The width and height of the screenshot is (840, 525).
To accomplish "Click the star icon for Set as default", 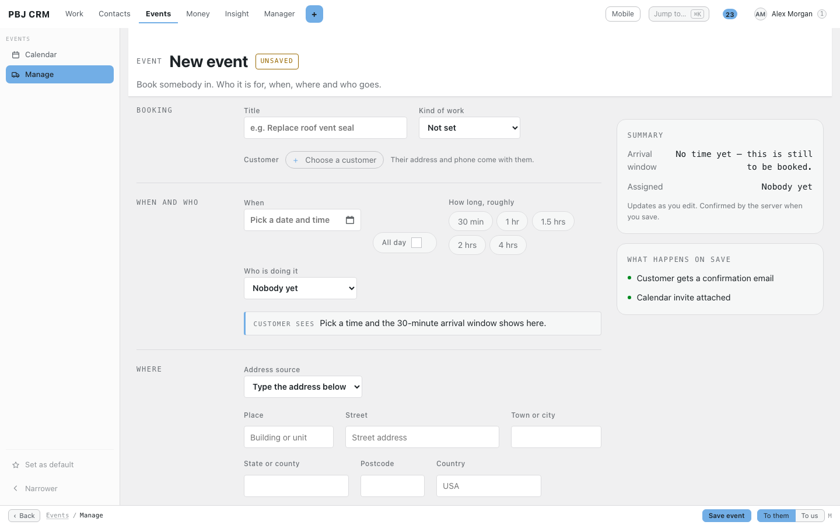I will click(x=16, y=465).
